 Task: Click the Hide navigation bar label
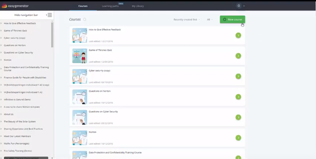(x=26, y=15)
